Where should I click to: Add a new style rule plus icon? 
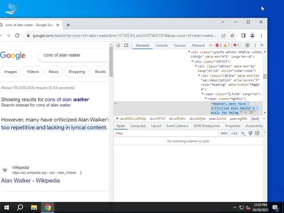pos(243,133)
